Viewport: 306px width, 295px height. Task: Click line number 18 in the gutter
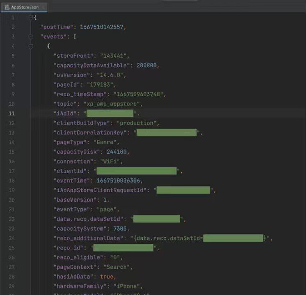tap(11, 181)
